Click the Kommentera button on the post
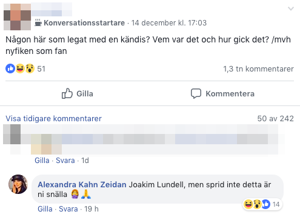This screenshot has width=300, height=220. coord(222,93)
